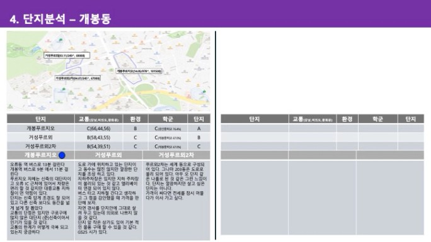
Task: Click the blue dot beside 개봉푸르지오 header
Action: [x=62, y=155]
